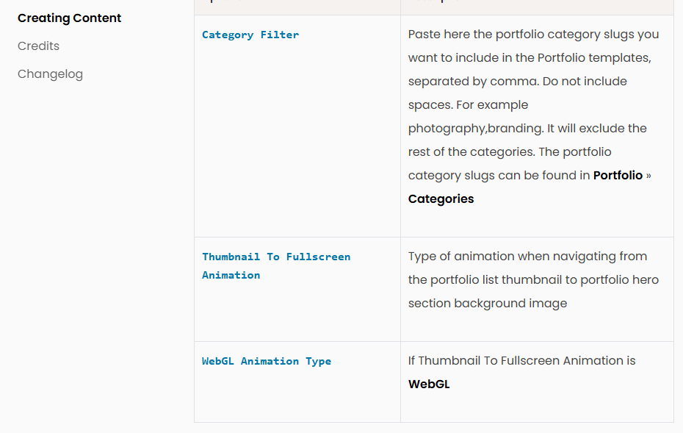Screen dimensions: 683x433
Task: Open the Changelog sidebar link
Action: click(50, 74)
